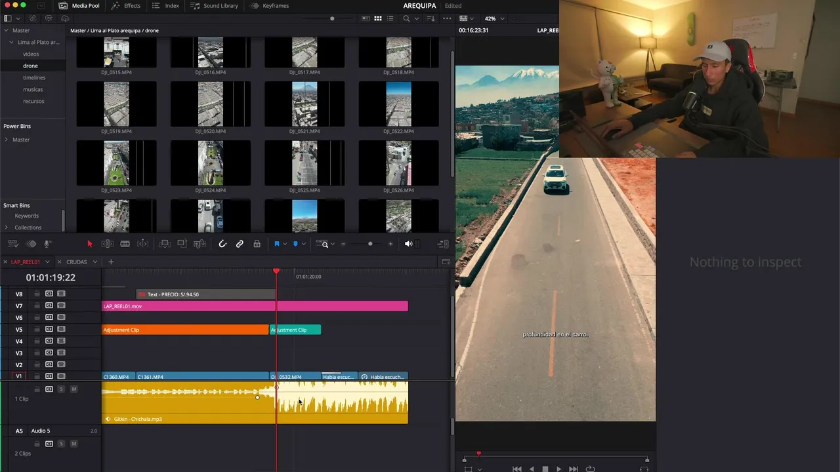Switch media pool to metadata view
Image resolution: width=840 pixels, height=472 pixels.
click(x=365, y=18)
